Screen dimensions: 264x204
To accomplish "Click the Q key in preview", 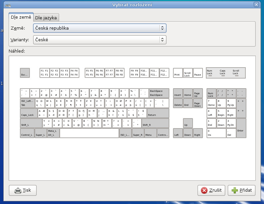I will click(x=40, y=103).
